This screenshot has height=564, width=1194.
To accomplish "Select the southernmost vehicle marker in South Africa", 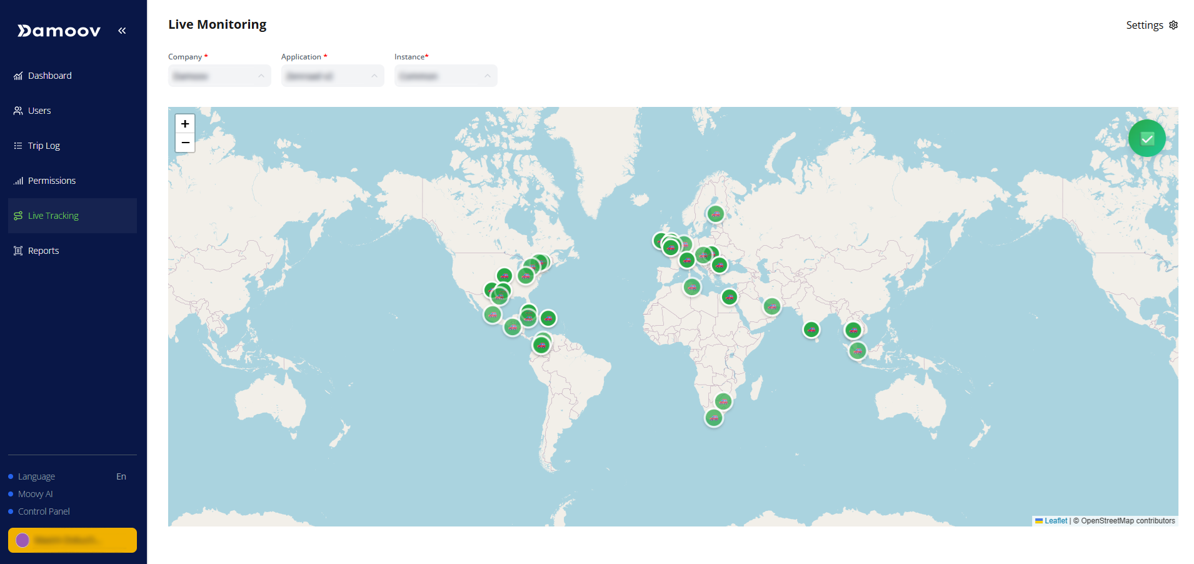I will 714,418.
